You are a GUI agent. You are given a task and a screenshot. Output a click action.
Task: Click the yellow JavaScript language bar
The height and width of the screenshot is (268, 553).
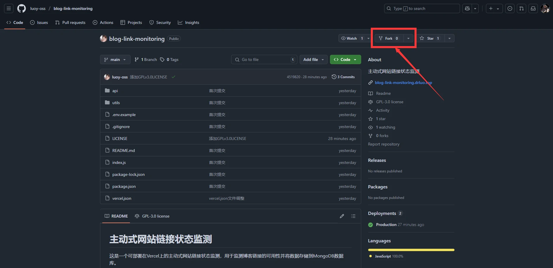(x=411, y=250)
